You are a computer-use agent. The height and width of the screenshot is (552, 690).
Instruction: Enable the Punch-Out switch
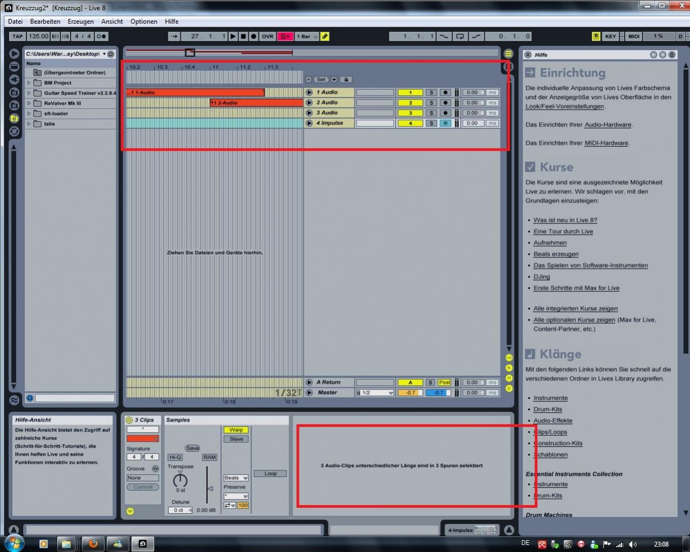click(x=476, y=36)
